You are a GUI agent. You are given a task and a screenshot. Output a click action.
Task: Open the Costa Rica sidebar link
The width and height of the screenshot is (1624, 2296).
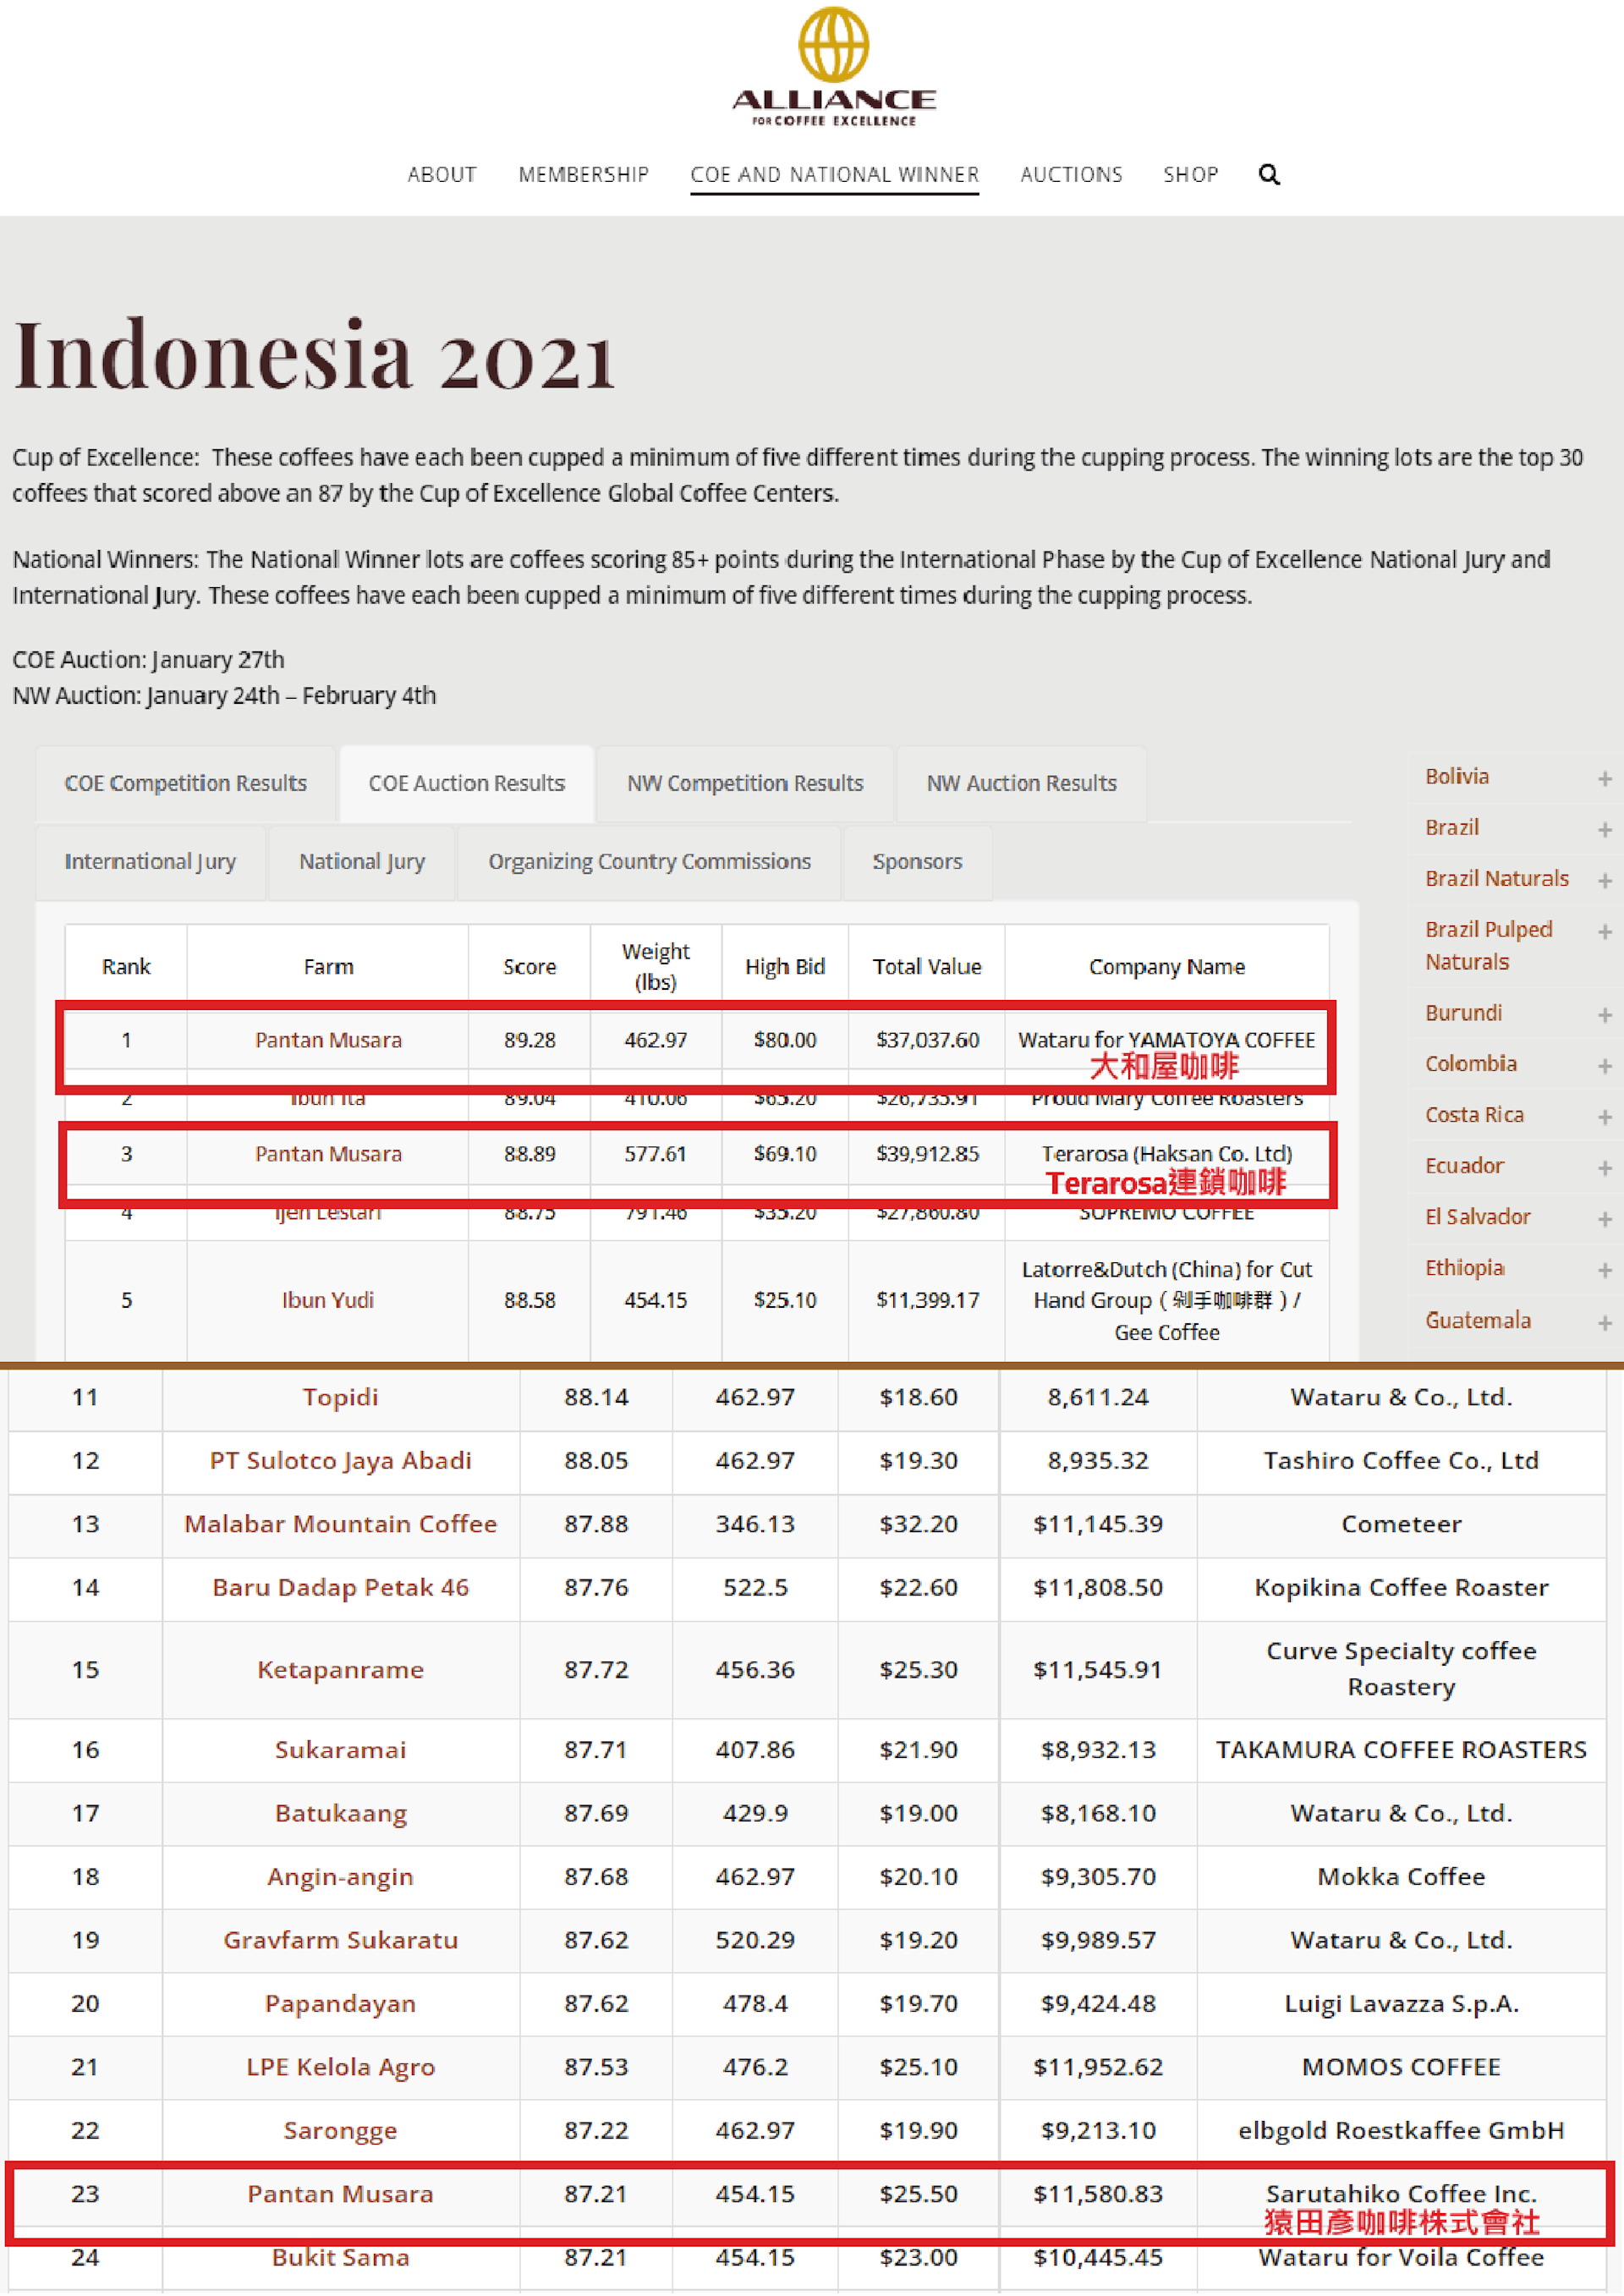click(x=1474, y=1115)
